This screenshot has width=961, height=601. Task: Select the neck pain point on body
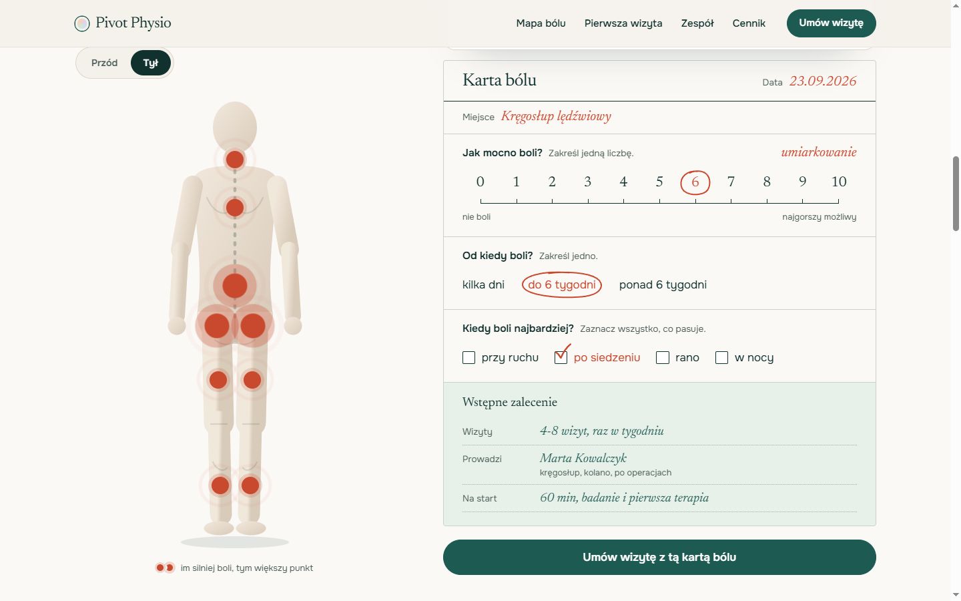[x=235, y=160]
